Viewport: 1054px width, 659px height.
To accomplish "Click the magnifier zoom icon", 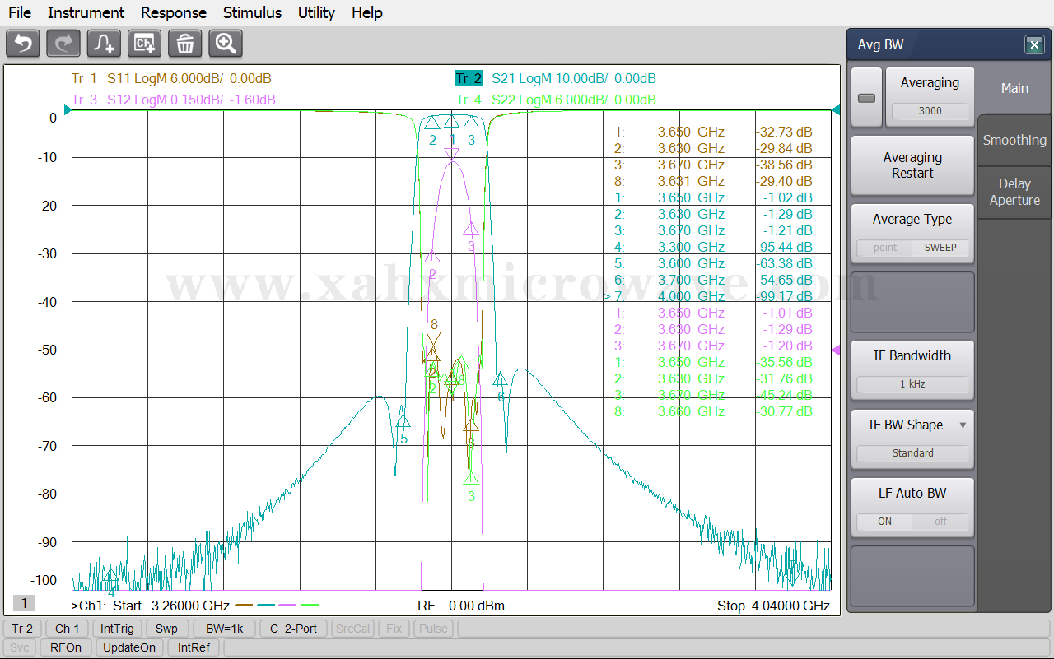I will tap(226, 44).
